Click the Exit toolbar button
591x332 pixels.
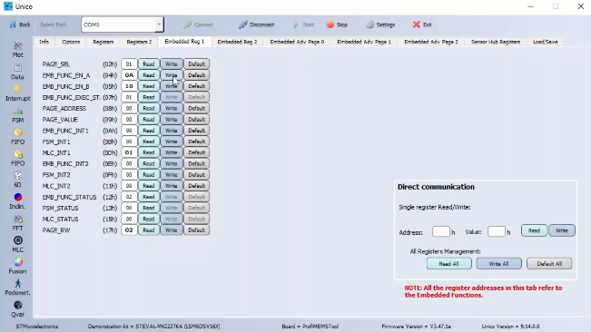pyautogui.click(x=422, y=24)
